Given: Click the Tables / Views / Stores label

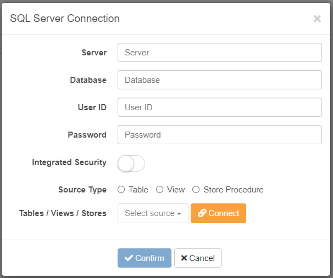Looking at the screenshot, I should tap(63, 213).
